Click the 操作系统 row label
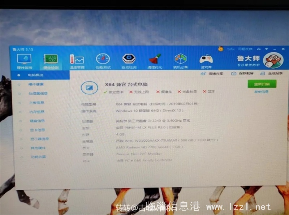Image resolution: width=289 pixels, height=215 pixels. click(x=89, y=111)
